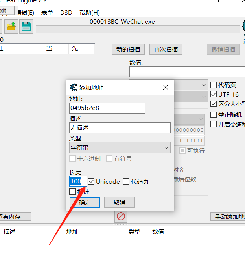Toggle the Unicode checkbox
This screenshot has width=245, height=276.
[91, 181]
